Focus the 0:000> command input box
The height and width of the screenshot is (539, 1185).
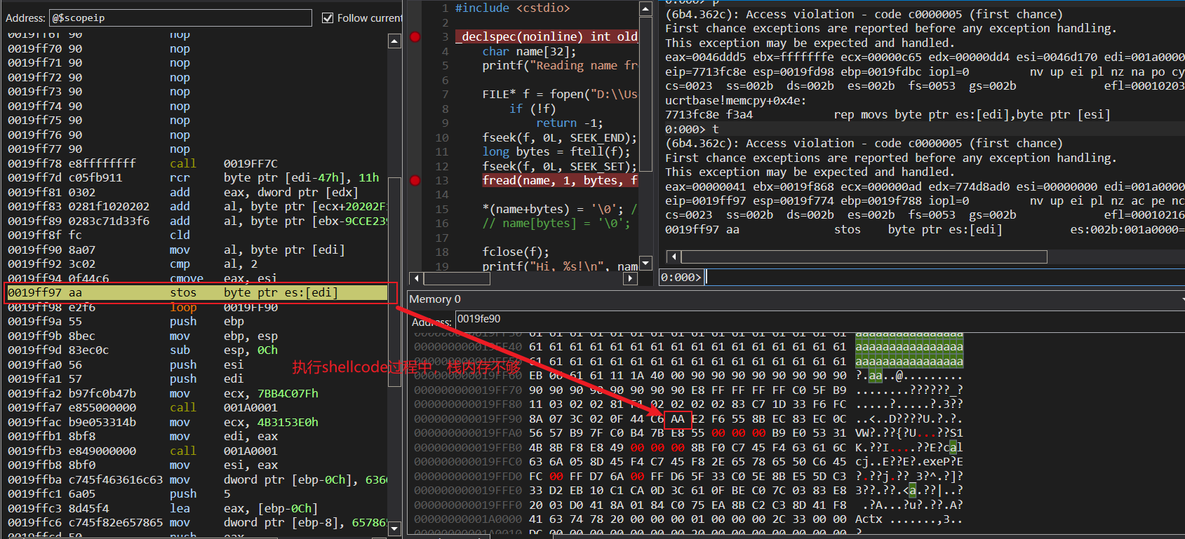pos(944,278)
